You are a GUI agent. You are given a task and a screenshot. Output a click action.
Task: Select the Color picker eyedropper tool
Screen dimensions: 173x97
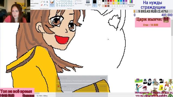click(44, 5)
